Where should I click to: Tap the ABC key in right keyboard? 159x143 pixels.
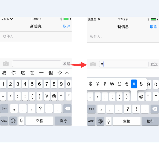91,121
